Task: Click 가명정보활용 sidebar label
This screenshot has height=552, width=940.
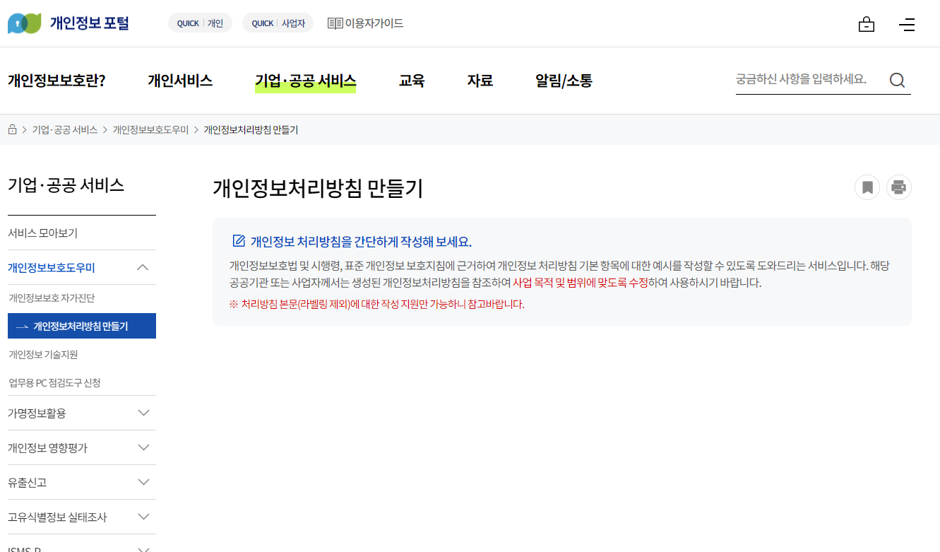Action: [x=37, y=413]
